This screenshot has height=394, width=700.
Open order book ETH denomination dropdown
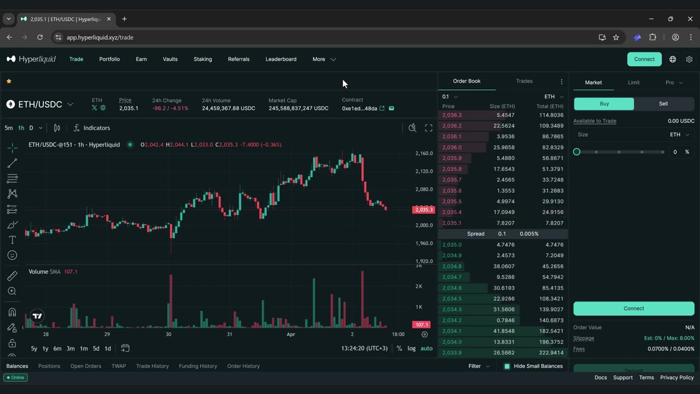coord(554,97)
